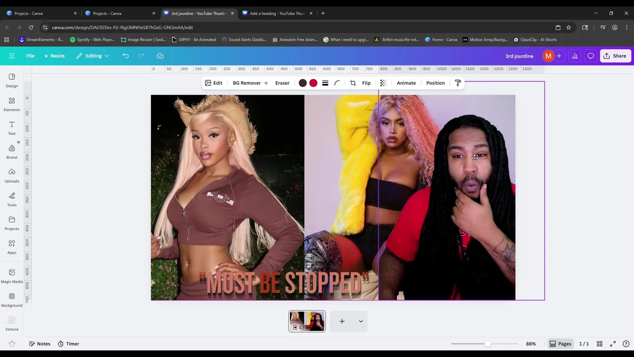This screenshot has width=634, height=357.
Task: Open the Design panel in sidebar
Action: coord(12,80)
